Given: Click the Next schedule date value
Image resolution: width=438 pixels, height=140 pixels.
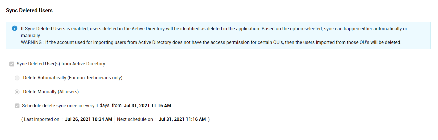Looking at the screenshot, I should pos(182,119).
